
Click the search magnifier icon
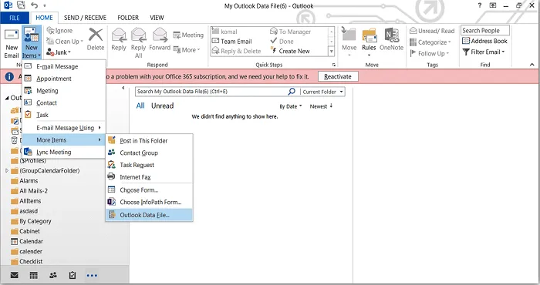292,92
